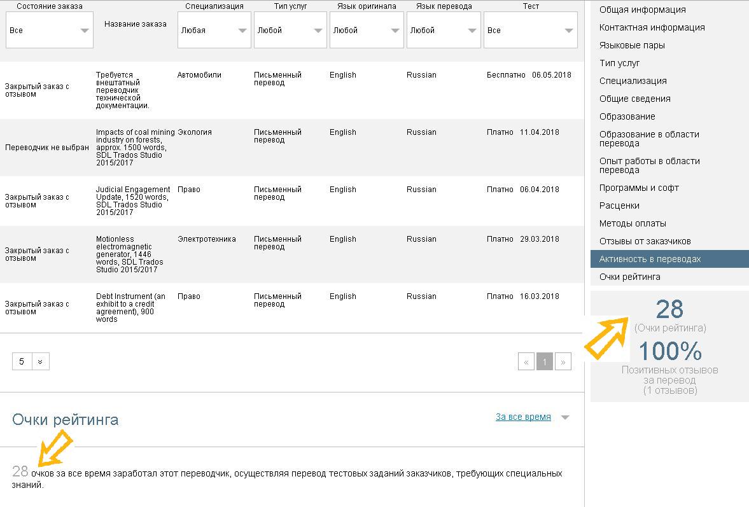The width and height of the screenshot is (749, 507).
Task: Click the За все время period link
Action: click(x=523, y=417)
